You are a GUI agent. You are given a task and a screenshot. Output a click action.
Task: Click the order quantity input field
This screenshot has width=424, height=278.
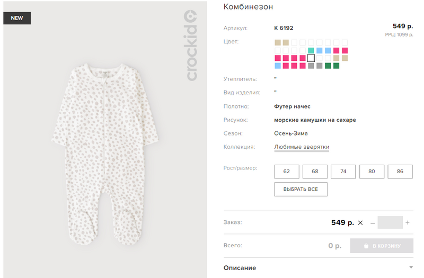390,223
